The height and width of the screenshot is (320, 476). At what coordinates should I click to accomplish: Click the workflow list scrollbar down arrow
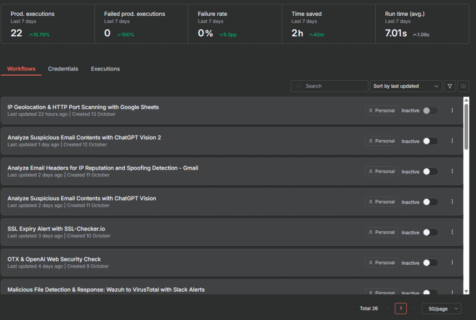466,291
